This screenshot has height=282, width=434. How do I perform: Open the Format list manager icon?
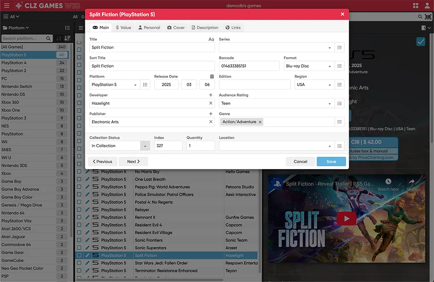[340, 66]
